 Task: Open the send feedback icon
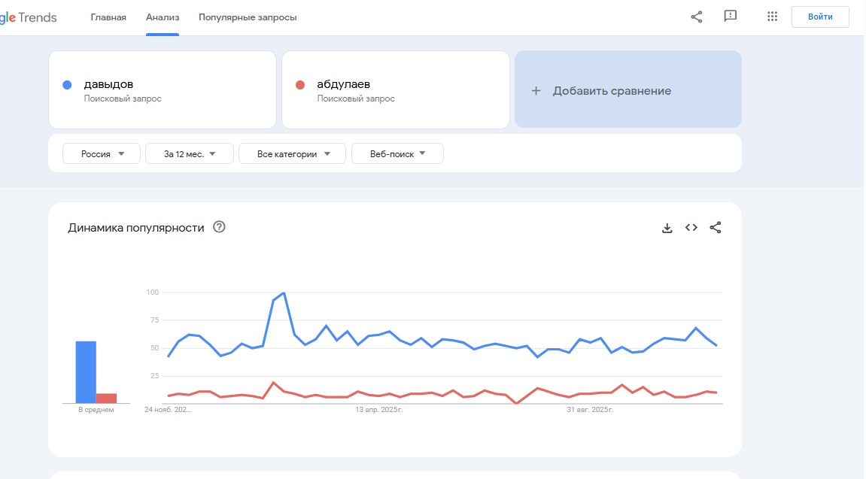coord(730,17)
